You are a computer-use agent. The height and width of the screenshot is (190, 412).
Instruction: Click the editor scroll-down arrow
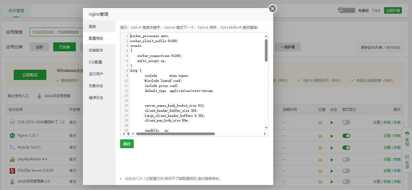tap(266, 128)
